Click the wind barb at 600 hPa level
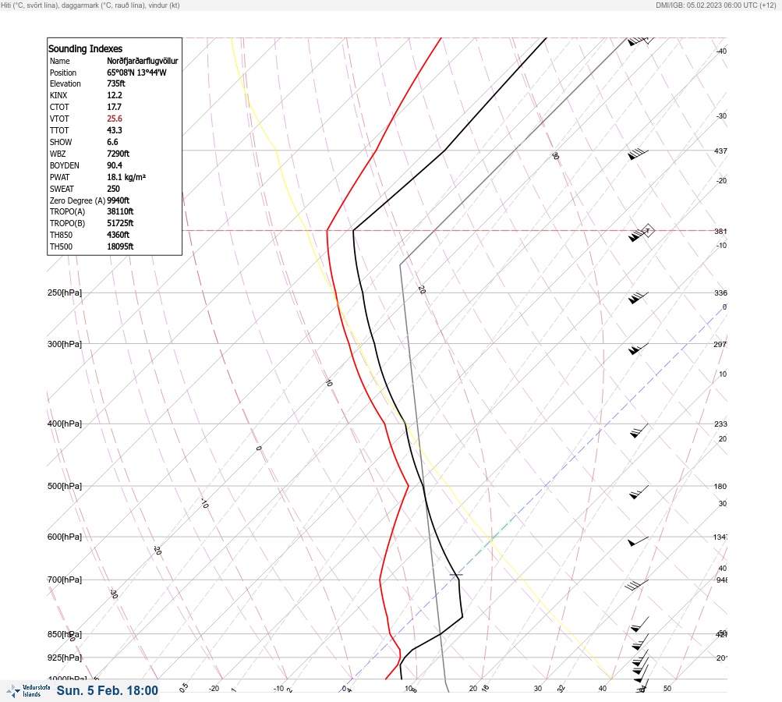782x702 pixels. 638,541
